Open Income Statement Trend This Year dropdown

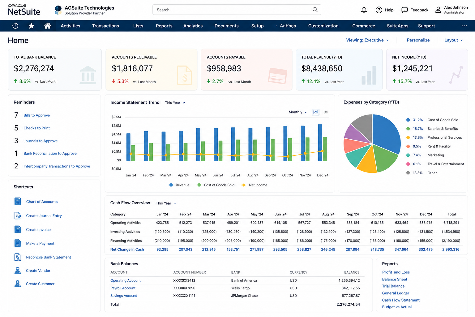(x=175, y=103)
